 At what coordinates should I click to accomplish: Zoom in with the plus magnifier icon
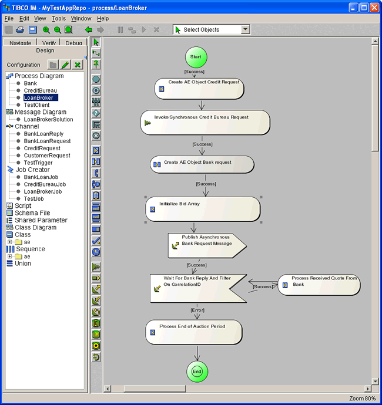(x=46, y=30)
